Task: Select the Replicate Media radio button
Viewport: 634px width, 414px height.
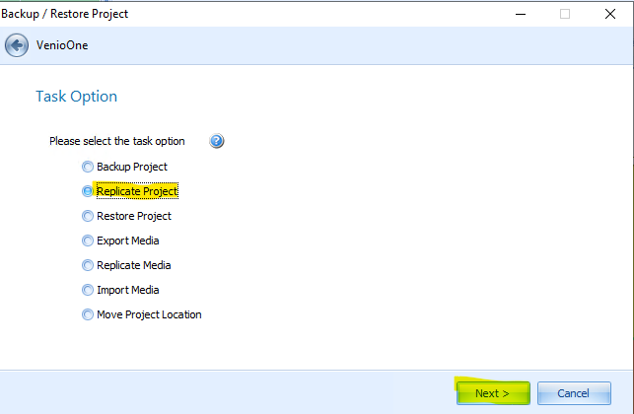Action: click(88, 265)
